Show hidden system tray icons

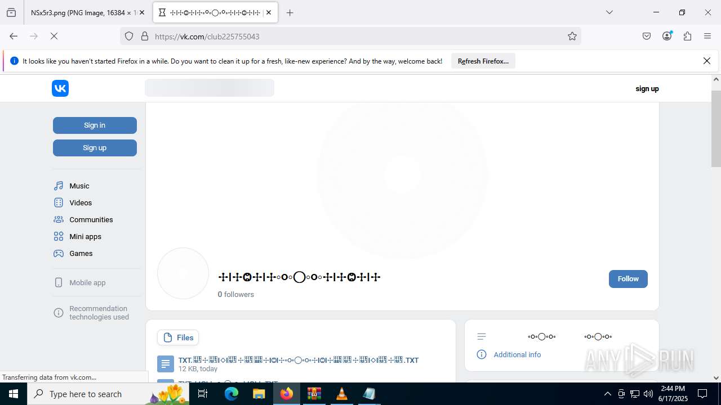(607, 394)
